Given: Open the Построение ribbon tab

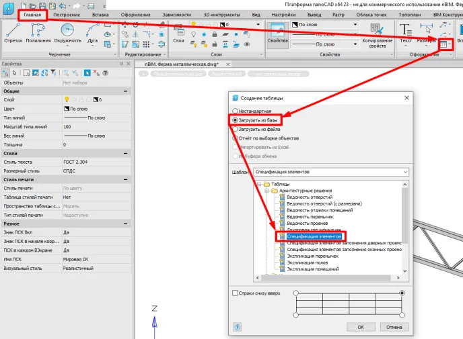Looking at the screenshot, I should pos(66,14).
